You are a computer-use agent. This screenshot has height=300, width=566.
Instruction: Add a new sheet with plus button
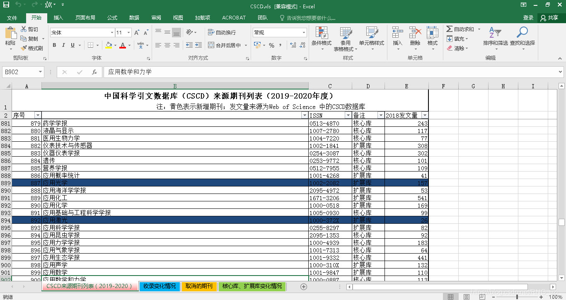pos(304,286)
